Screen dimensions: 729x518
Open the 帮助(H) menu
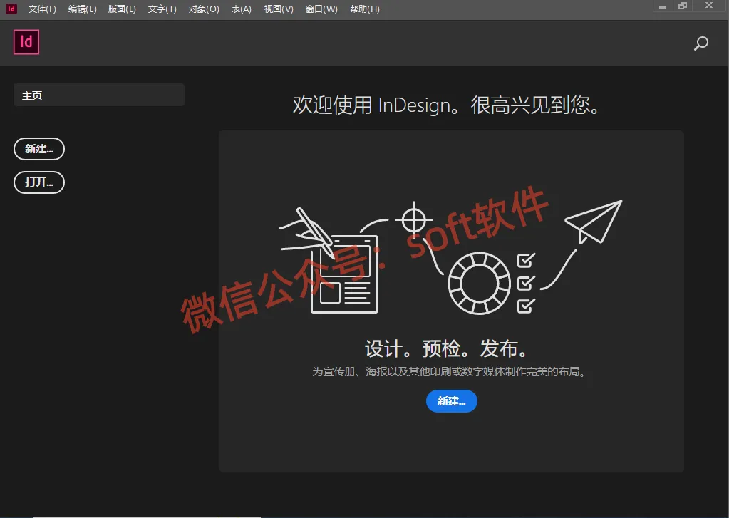pyautogui.click(x=365, y=9)
